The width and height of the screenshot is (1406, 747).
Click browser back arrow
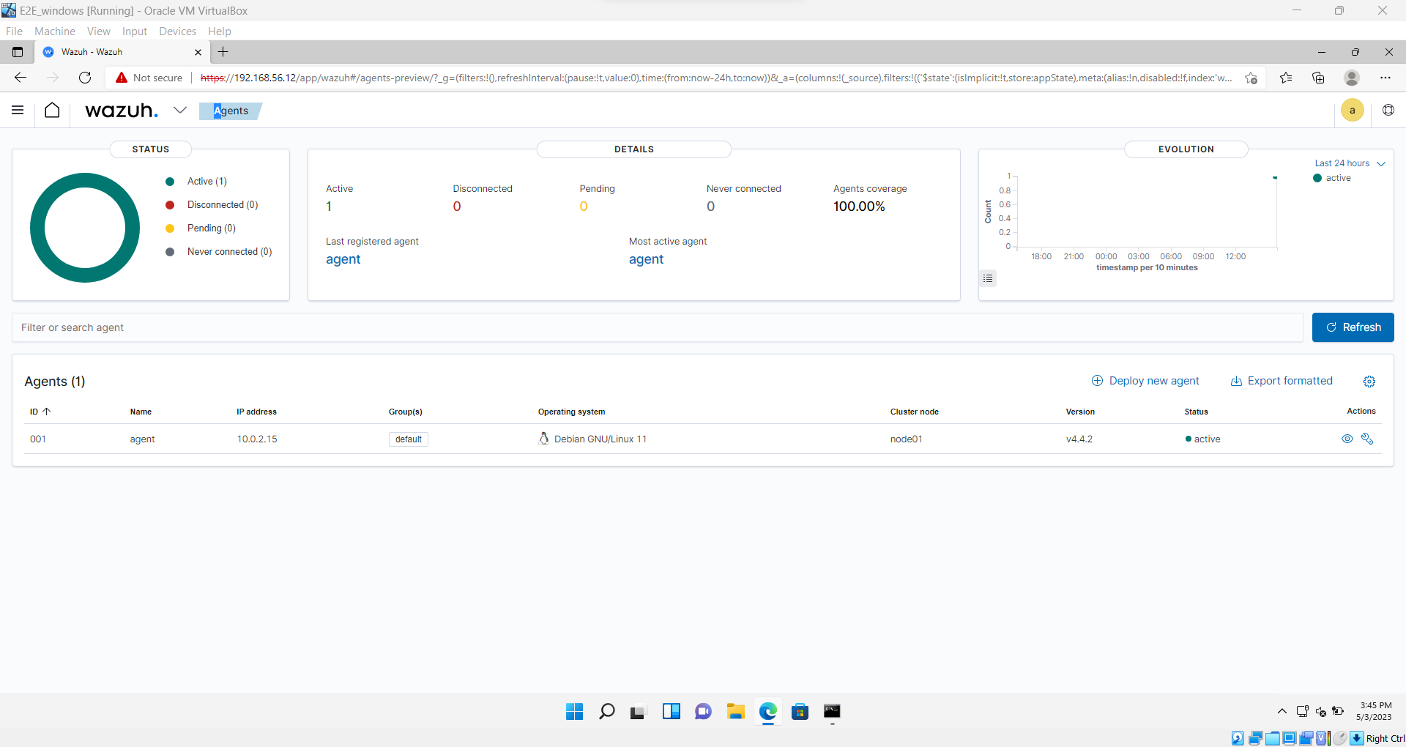[21, 78]
